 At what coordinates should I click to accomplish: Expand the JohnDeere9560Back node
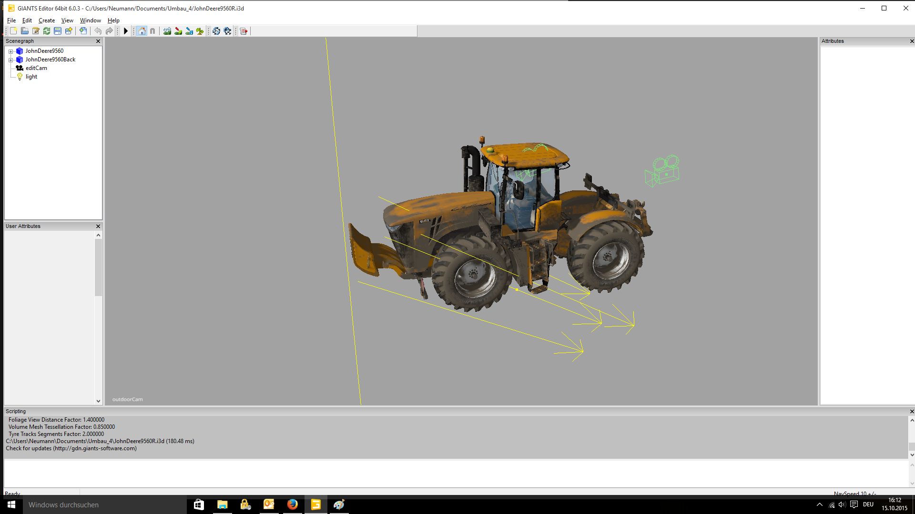coord(10,60)
